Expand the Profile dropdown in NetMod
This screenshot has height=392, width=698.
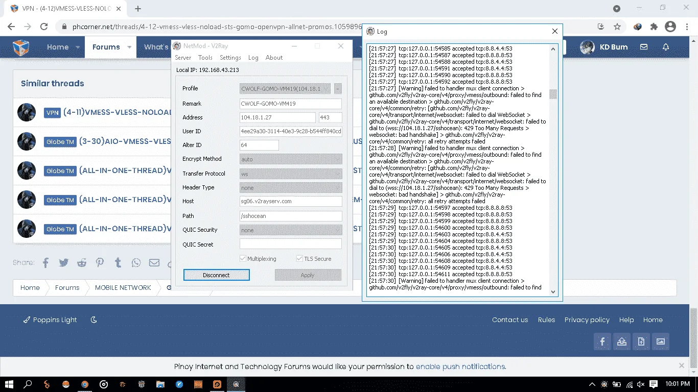click(285, 89)
